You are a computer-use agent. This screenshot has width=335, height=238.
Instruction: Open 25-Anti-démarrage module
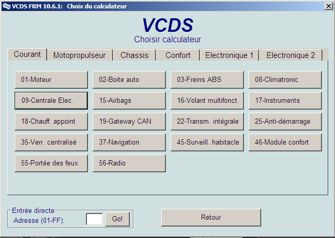285,122
